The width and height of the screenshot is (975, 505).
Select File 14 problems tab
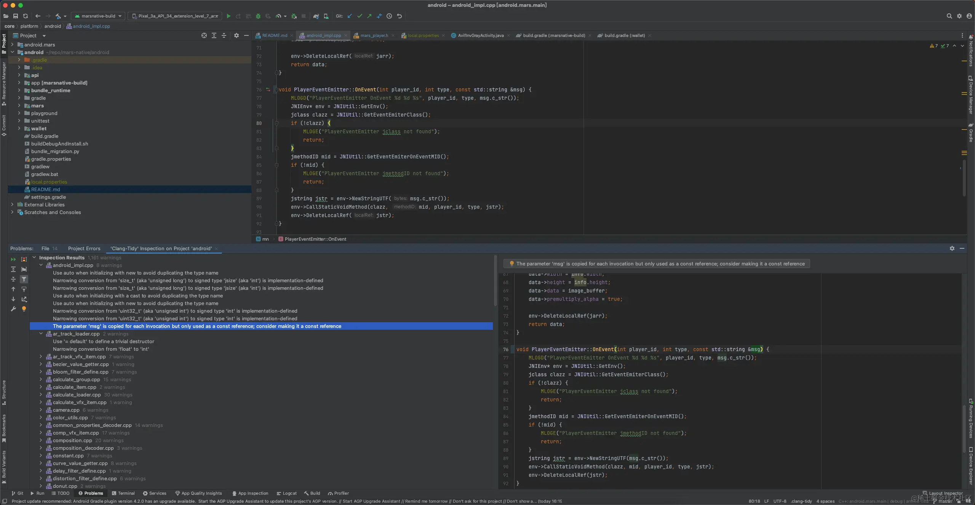[50, 248]
